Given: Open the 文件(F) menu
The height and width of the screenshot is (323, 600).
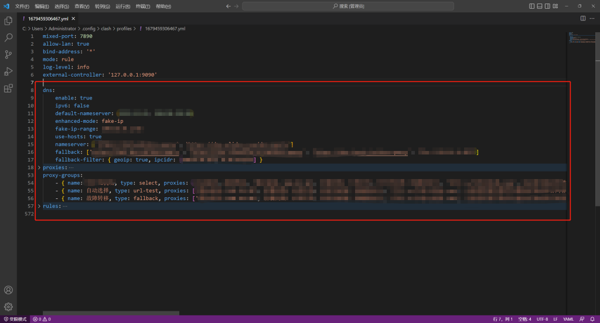Looking at the screenshot, I should (22, 6).
